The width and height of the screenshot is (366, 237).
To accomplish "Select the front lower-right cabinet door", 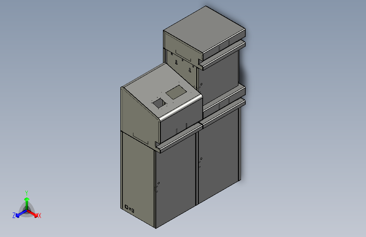I will pos(219,156).
